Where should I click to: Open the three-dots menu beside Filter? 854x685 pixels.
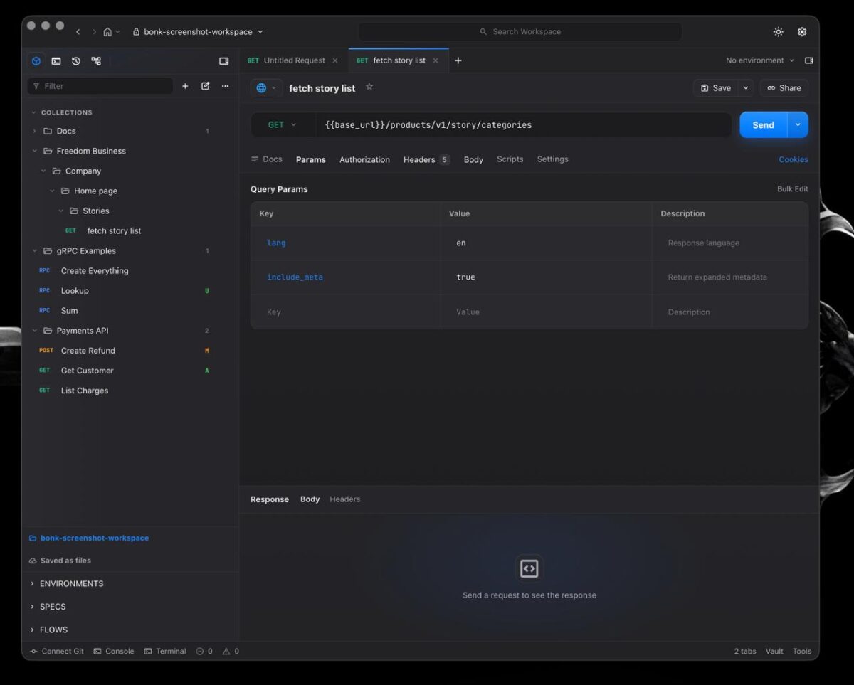[225, 86]
